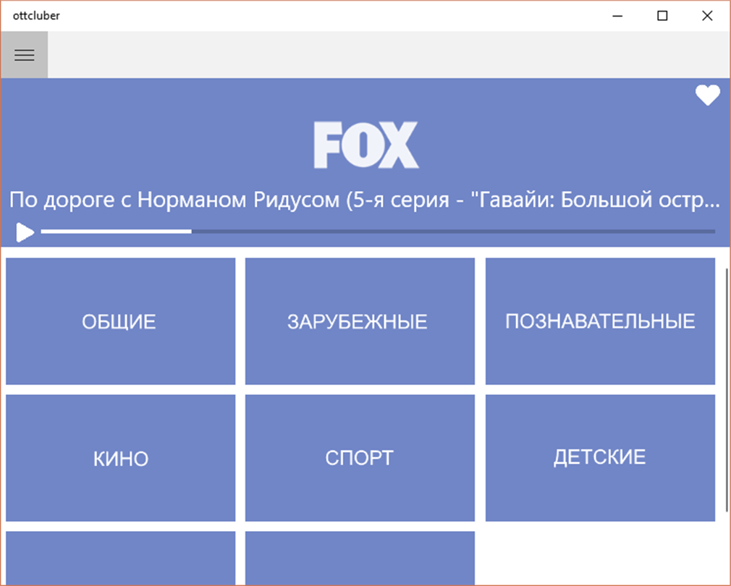Seek within the program progress bar
731x586 pixels.
(378, 231)
